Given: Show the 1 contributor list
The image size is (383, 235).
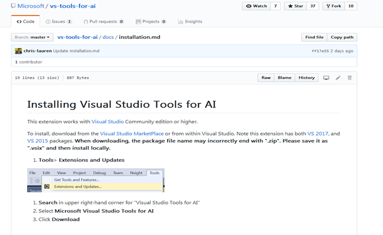Looking at the screenshot, I should point(28,62).
